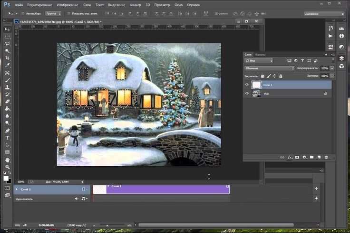Click the Непрозрачность 100% value field
The image size is (350, 233).
pos(325,68)
